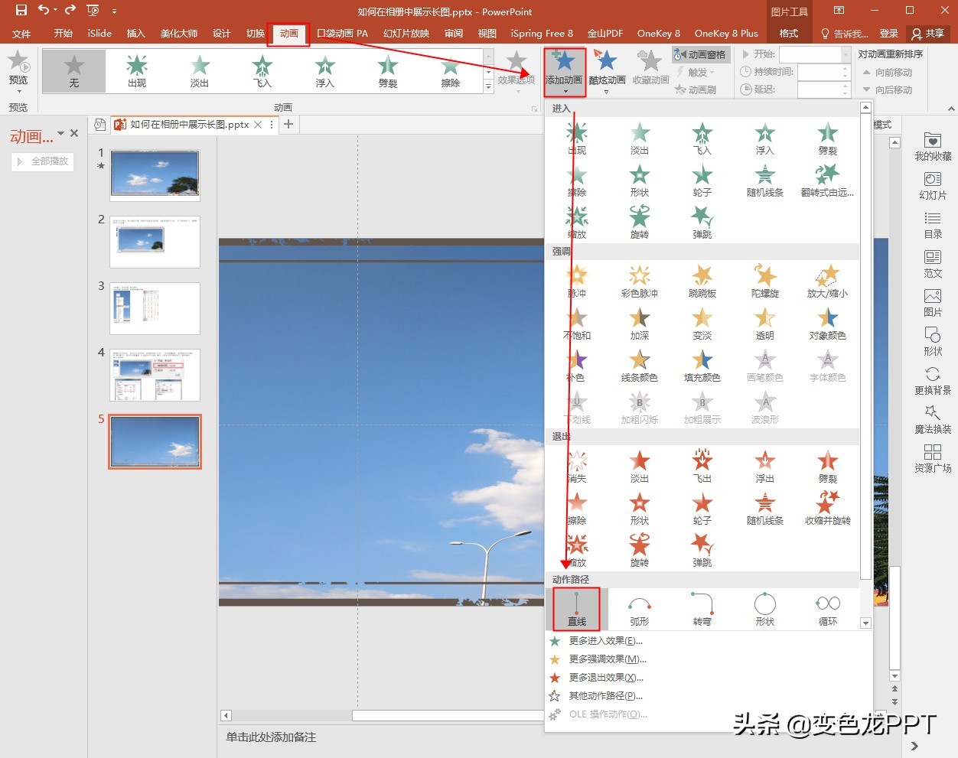Choose the 飞出 exit effect
This screenshot has height=758, width=958.
(x=702, y=467)
